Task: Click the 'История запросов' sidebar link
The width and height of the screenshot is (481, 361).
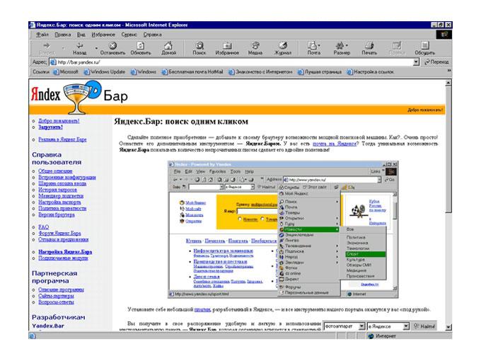Action: click(58, 190)
